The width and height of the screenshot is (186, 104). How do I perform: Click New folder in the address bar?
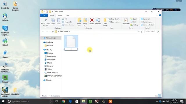pos(64,31)
